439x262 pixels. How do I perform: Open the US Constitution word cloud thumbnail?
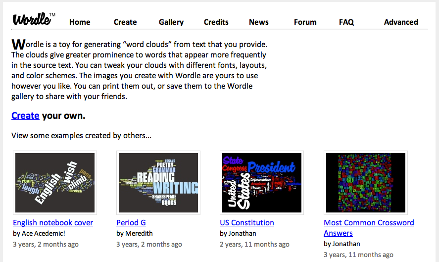[x=262, y=183]
